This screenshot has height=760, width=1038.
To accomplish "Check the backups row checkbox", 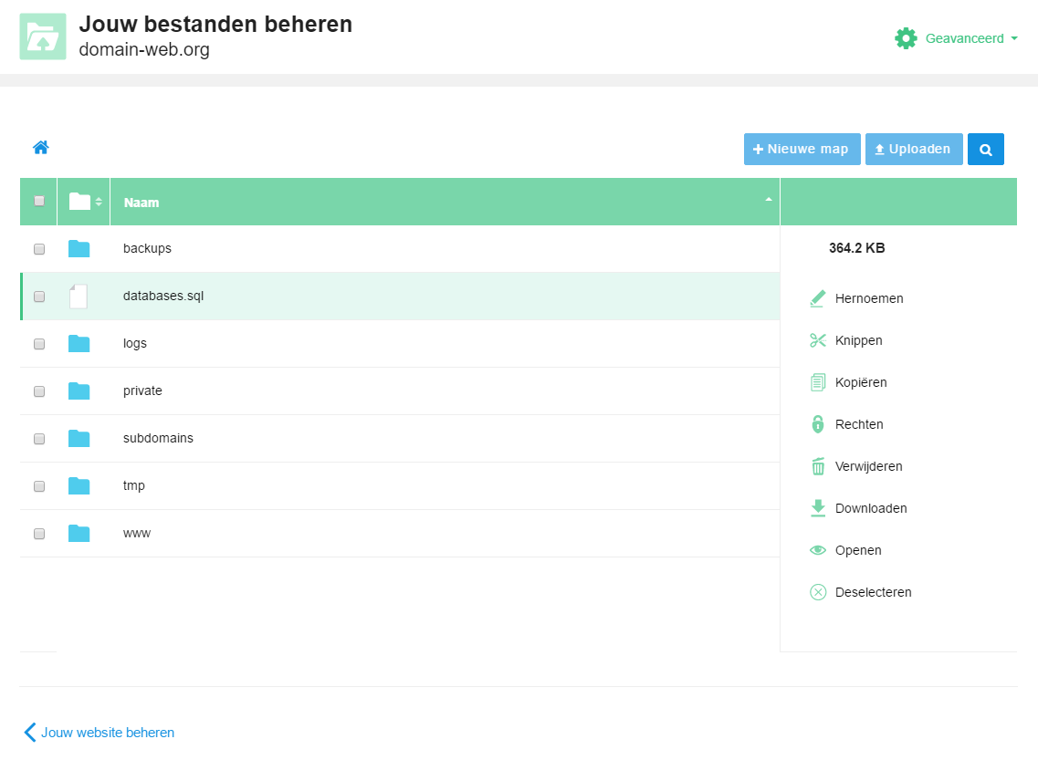I will click(39, 249).
